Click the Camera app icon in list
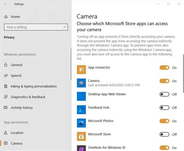This screenshot has height=151, width=184. pyautogui.click(x=81, y=83)
